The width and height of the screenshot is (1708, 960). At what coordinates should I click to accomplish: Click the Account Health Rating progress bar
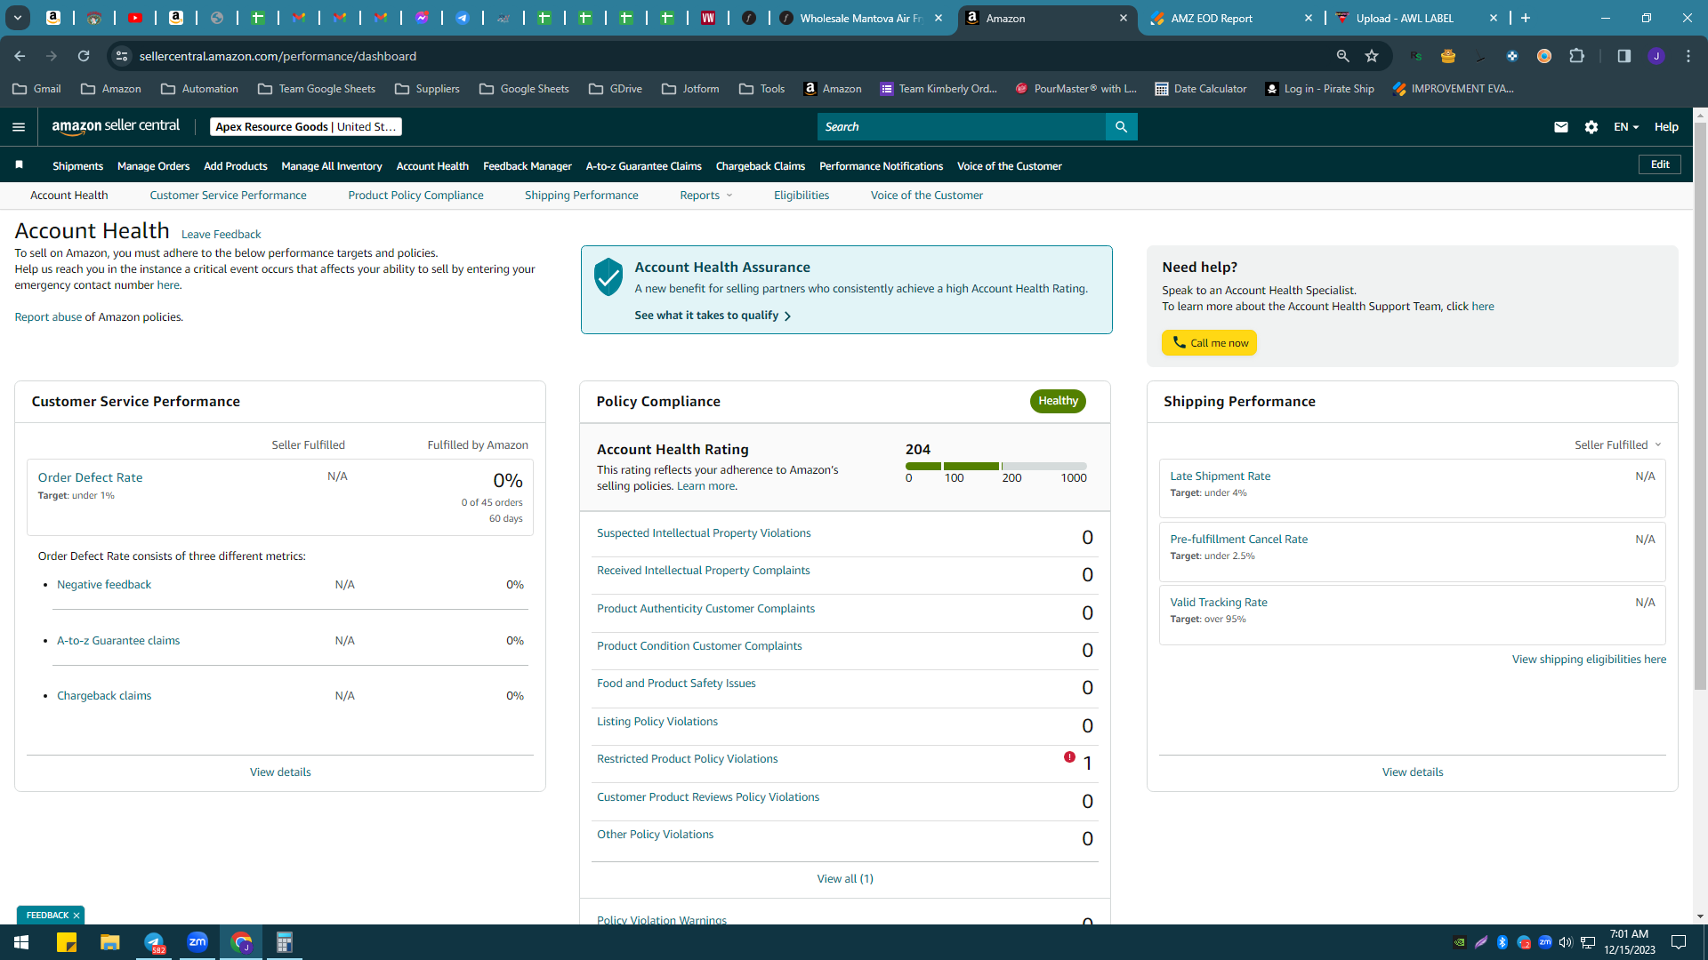(995, 466)
